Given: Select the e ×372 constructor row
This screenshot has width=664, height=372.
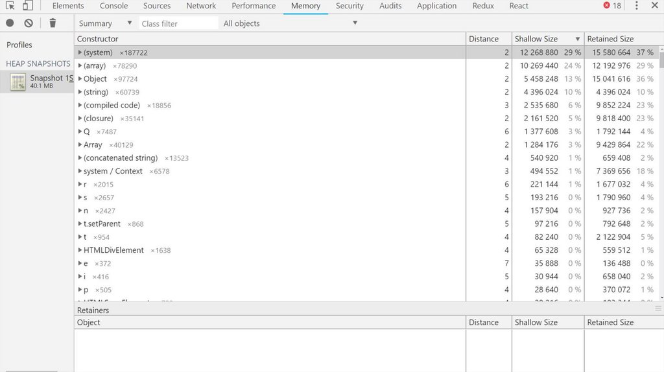Looking at the screenshot, I should [x=367, y=263].
